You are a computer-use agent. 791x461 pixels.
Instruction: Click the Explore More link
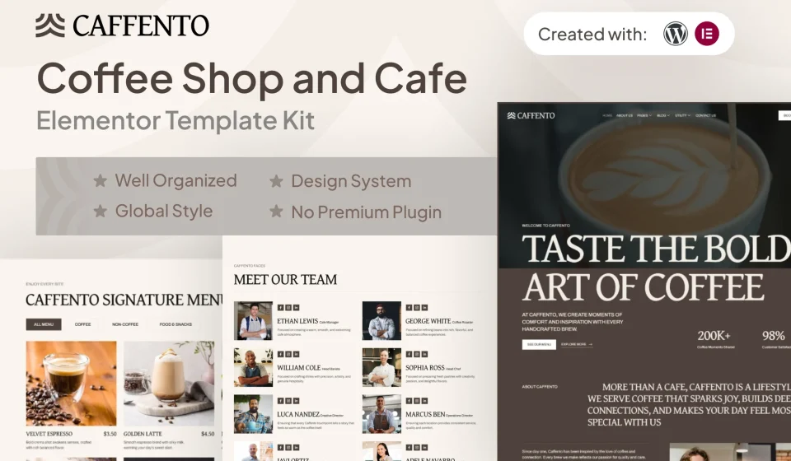point(577,345)
